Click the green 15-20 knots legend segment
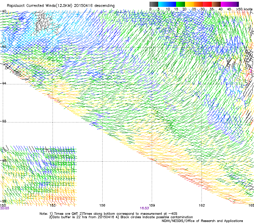Viewport: 254px width, 223px height. point(180,4)
